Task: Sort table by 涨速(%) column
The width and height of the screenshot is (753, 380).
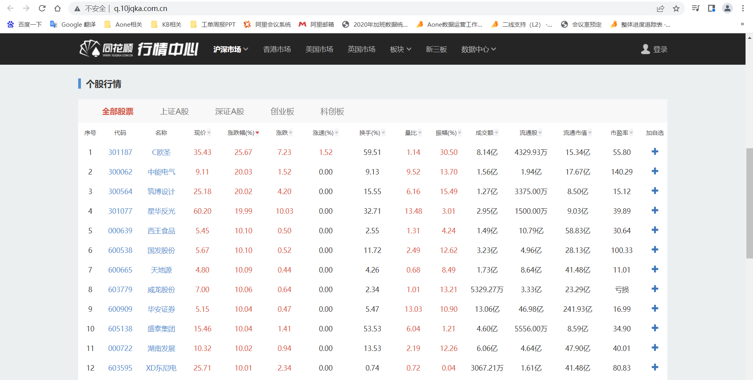Action: [326, 133]
